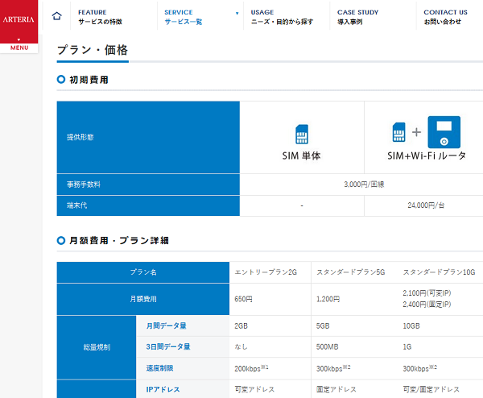
Task: Click the 3,000円/回線 cell
Action: click(364, 184)
